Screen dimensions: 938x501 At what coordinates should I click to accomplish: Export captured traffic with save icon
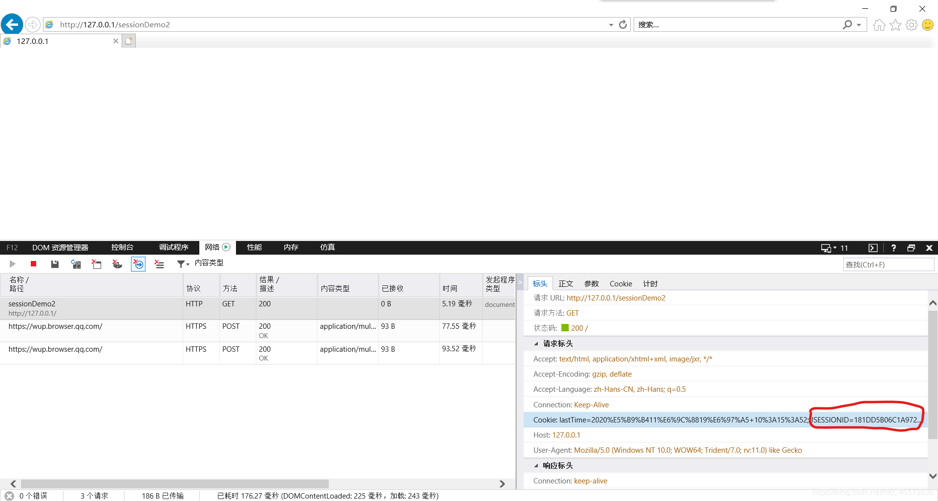point(55,264)
